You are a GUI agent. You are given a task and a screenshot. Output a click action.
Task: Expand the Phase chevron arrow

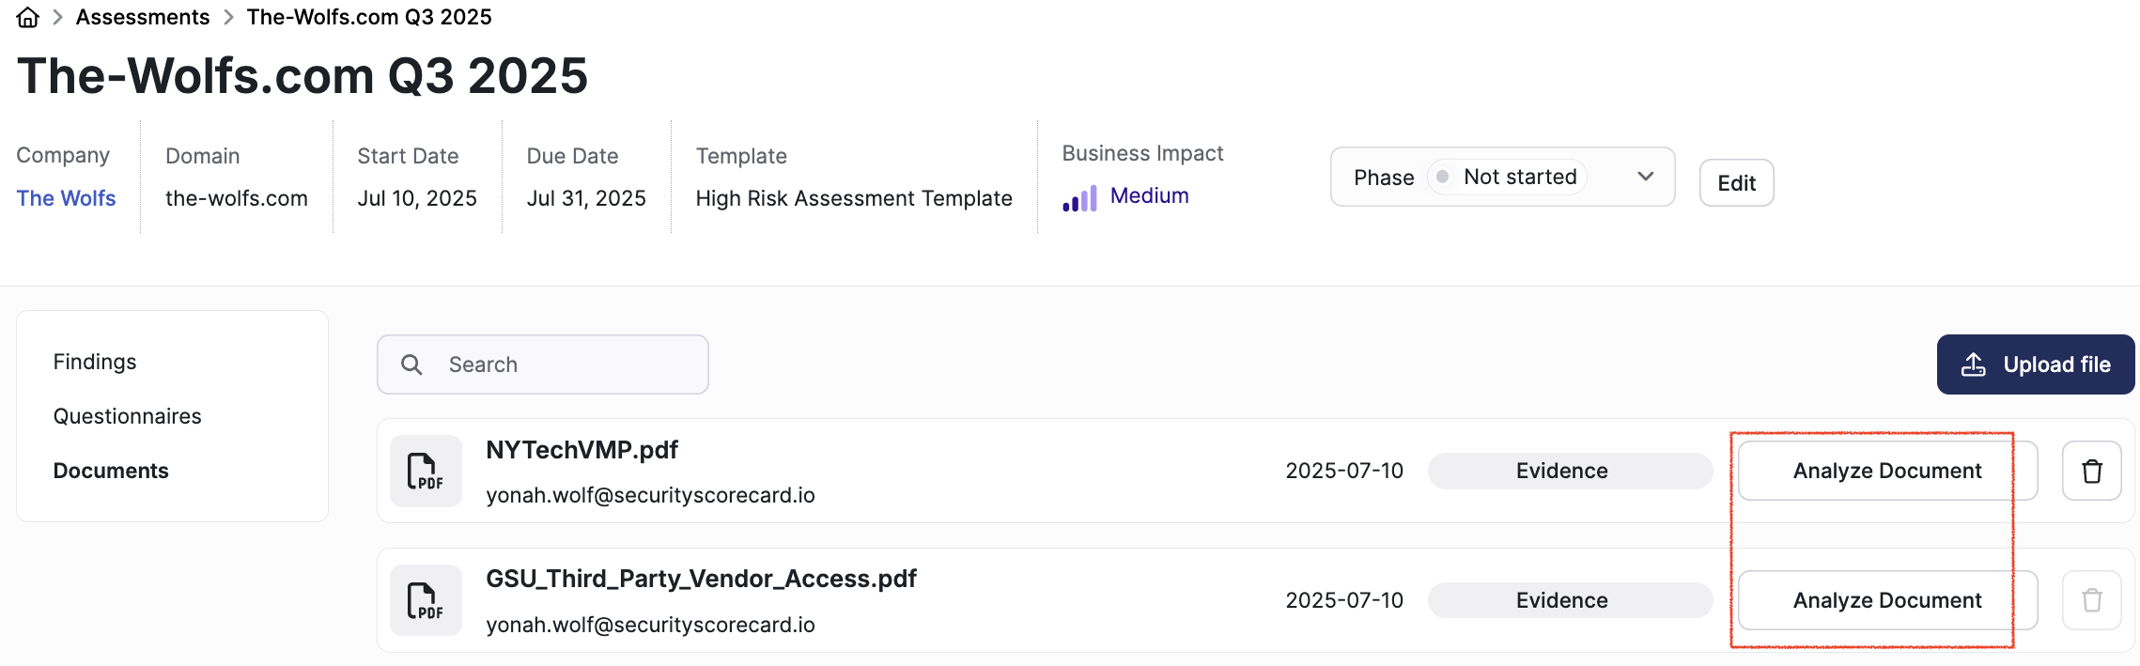pyautogui.click(x=1645, y=177)
